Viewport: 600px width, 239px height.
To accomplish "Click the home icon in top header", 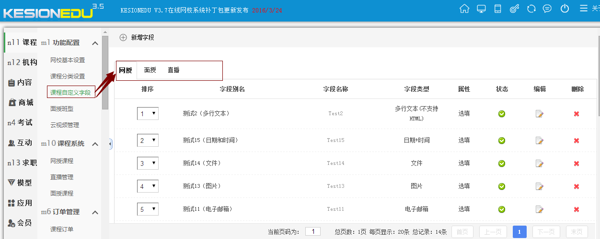I will [464, 9].
